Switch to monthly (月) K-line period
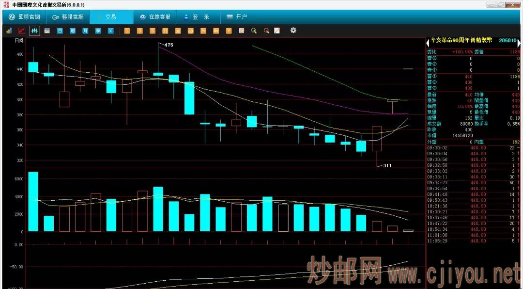This screenshot has width=523, height=289. (85, 31)
